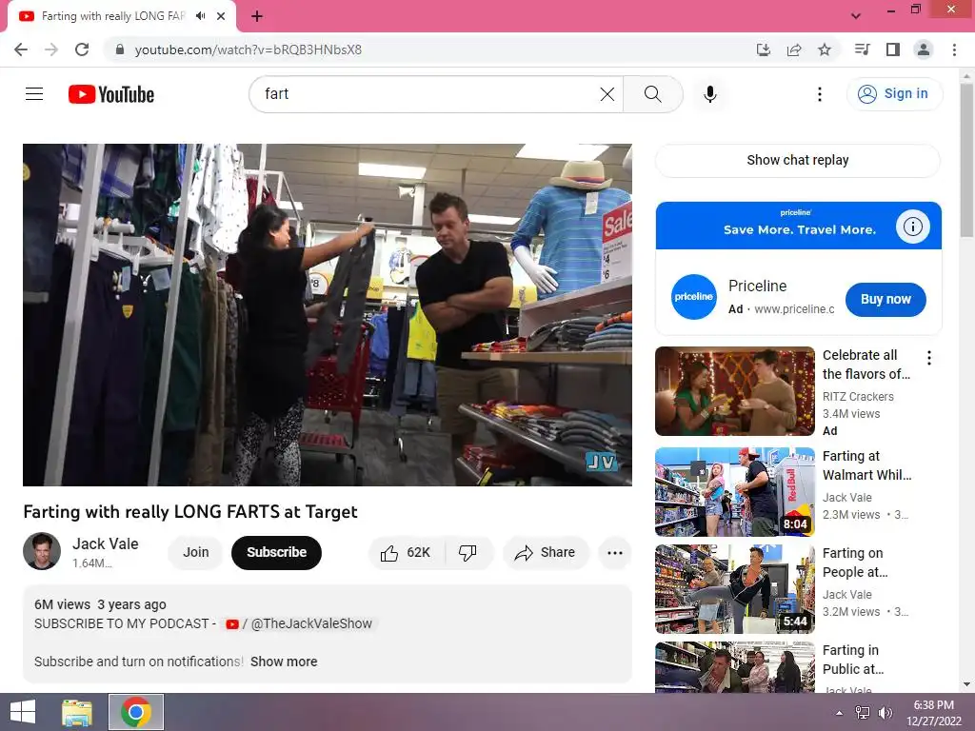Click the Priceline ad info icon
975x731 pixels.
913,226
